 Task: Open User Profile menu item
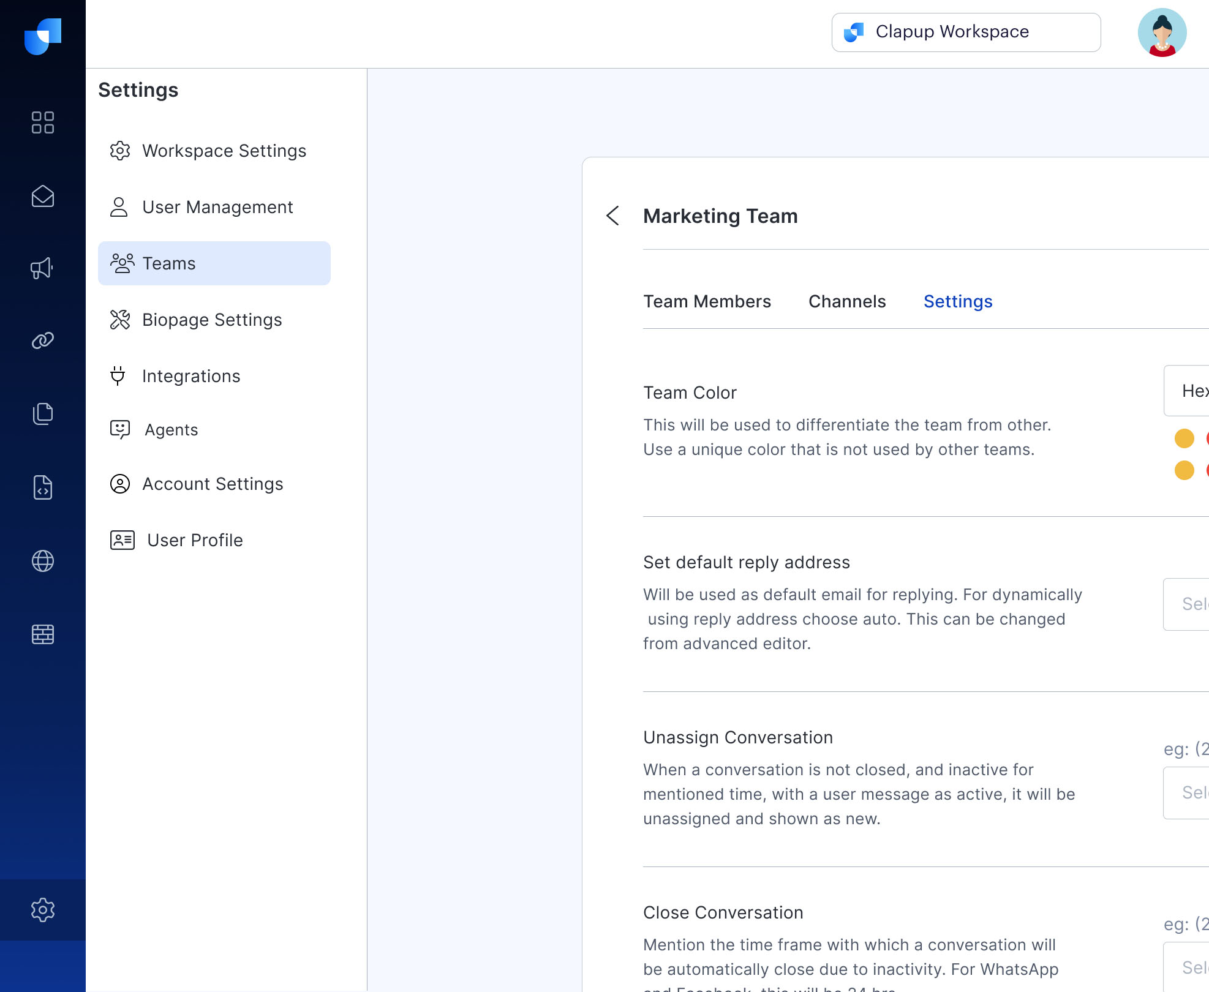pos(214,540)
